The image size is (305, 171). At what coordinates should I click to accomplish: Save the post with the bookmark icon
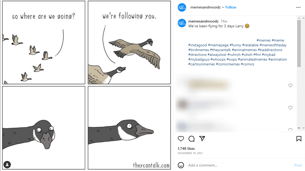click(x=299, y=138)
